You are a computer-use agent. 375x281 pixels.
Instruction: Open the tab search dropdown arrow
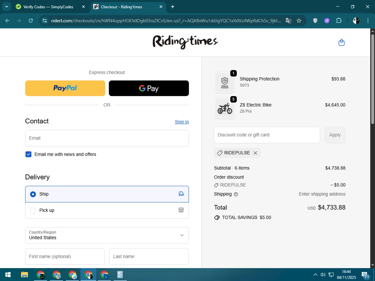point(6,7)
